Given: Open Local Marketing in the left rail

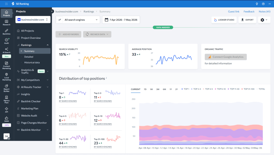Looking at the screenshot, I should (6, 77).
